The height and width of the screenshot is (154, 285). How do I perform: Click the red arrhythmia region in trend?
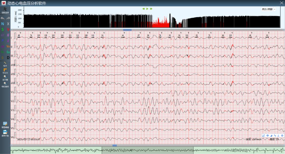tap(161, 24)
